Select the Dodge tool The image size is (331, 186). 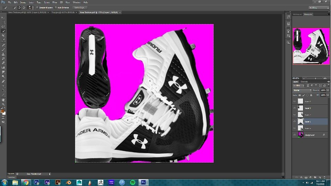tap(3, 76)
